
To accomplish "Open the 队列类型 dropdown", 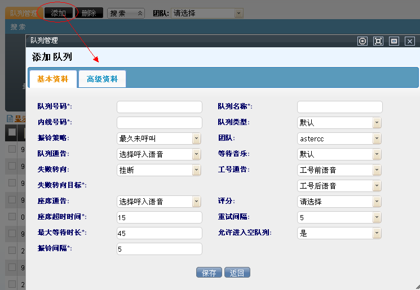I will click(377, 122).
